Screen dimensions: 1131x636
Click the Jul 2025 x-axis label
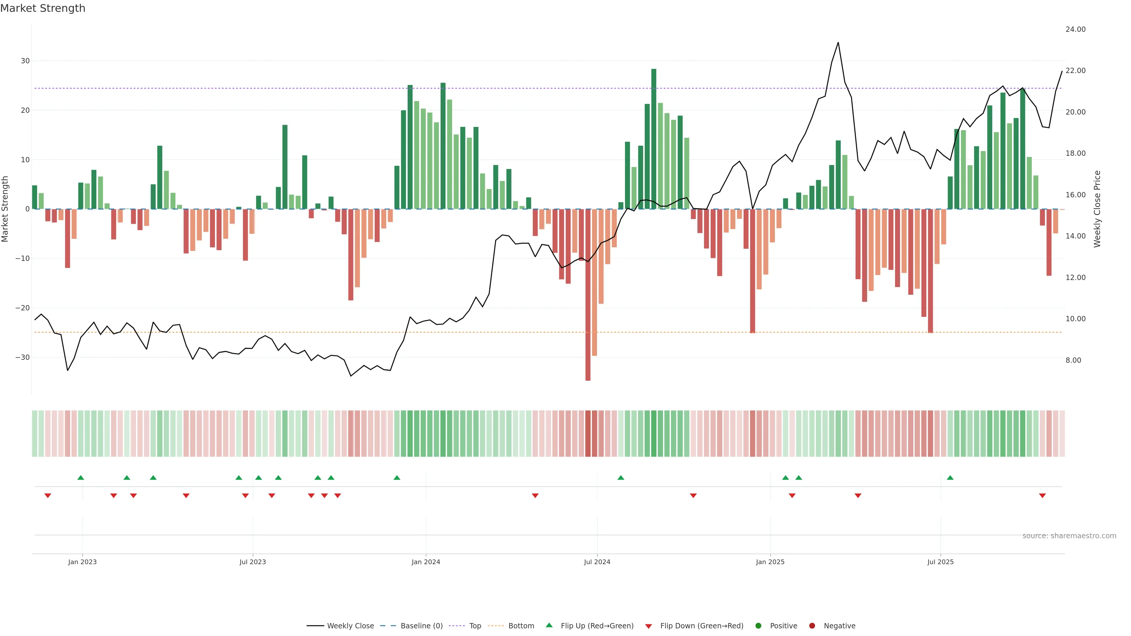940,562
